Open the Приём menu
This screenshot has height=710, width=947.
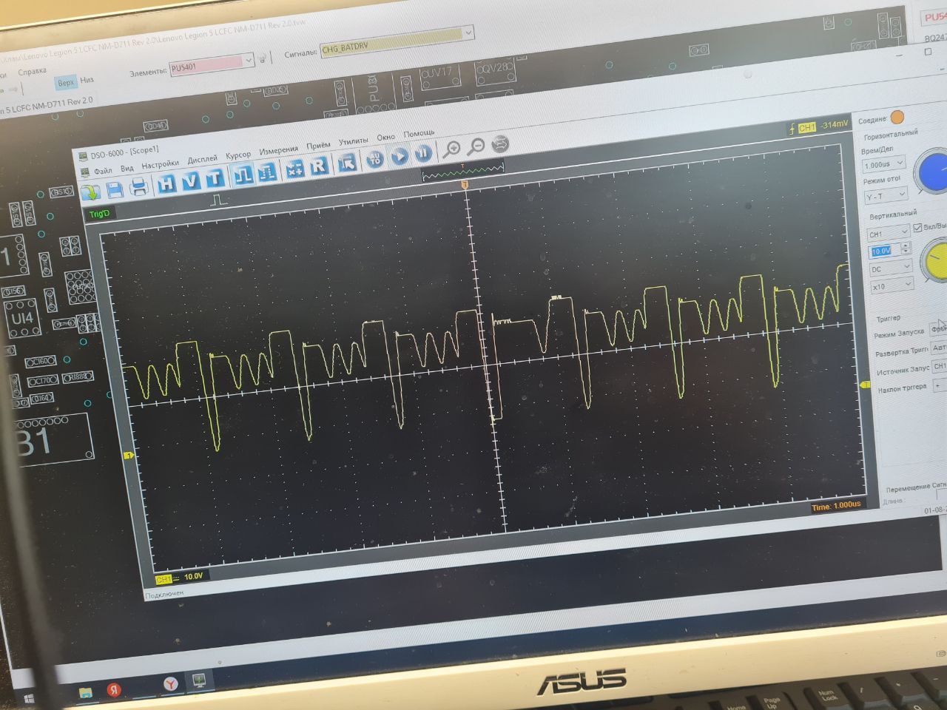[x=318, y=146]
